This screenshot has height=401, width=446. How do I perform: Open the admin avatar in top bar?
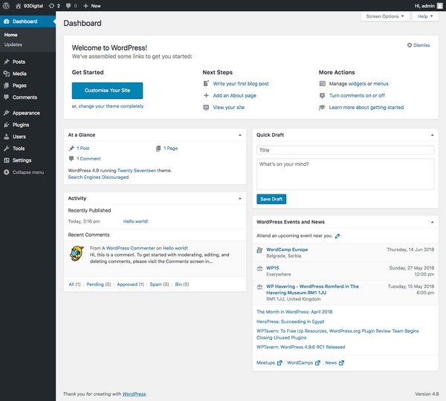pyautogui.click(x=440, y=6)
